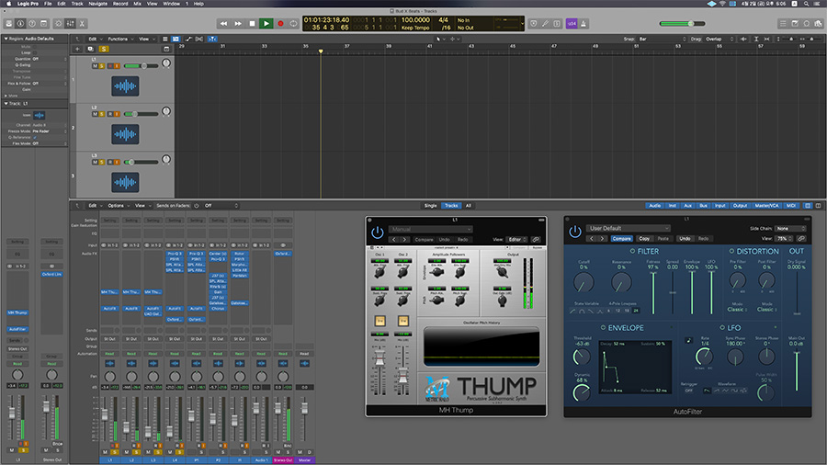Adjust the master volume slider in control bar
Screen dimensions: 827x465
(x=682, y=24)
